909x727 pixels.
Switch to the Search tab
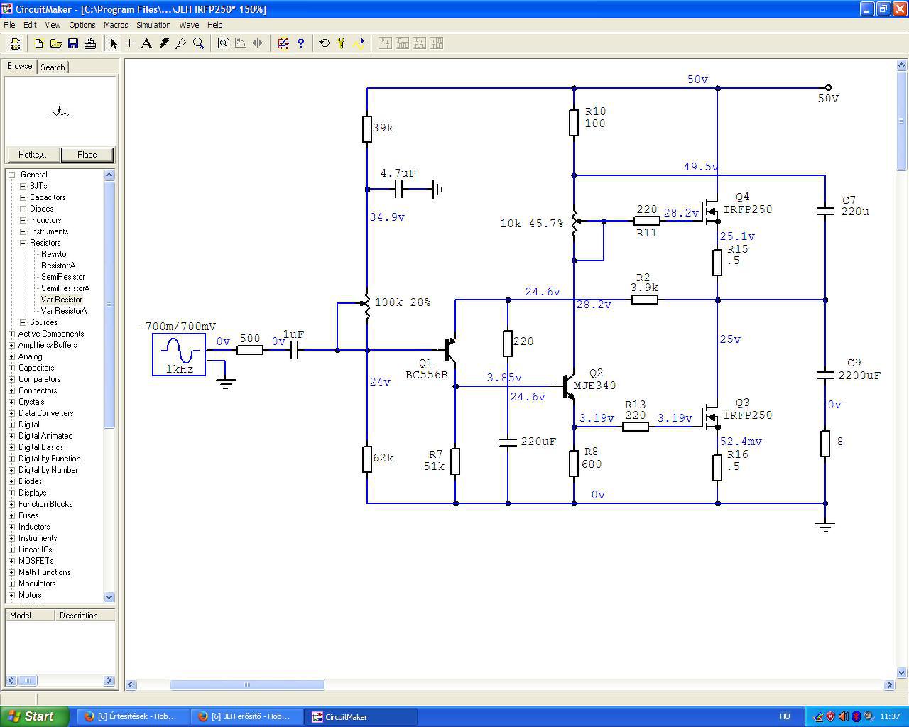[53, 67]
